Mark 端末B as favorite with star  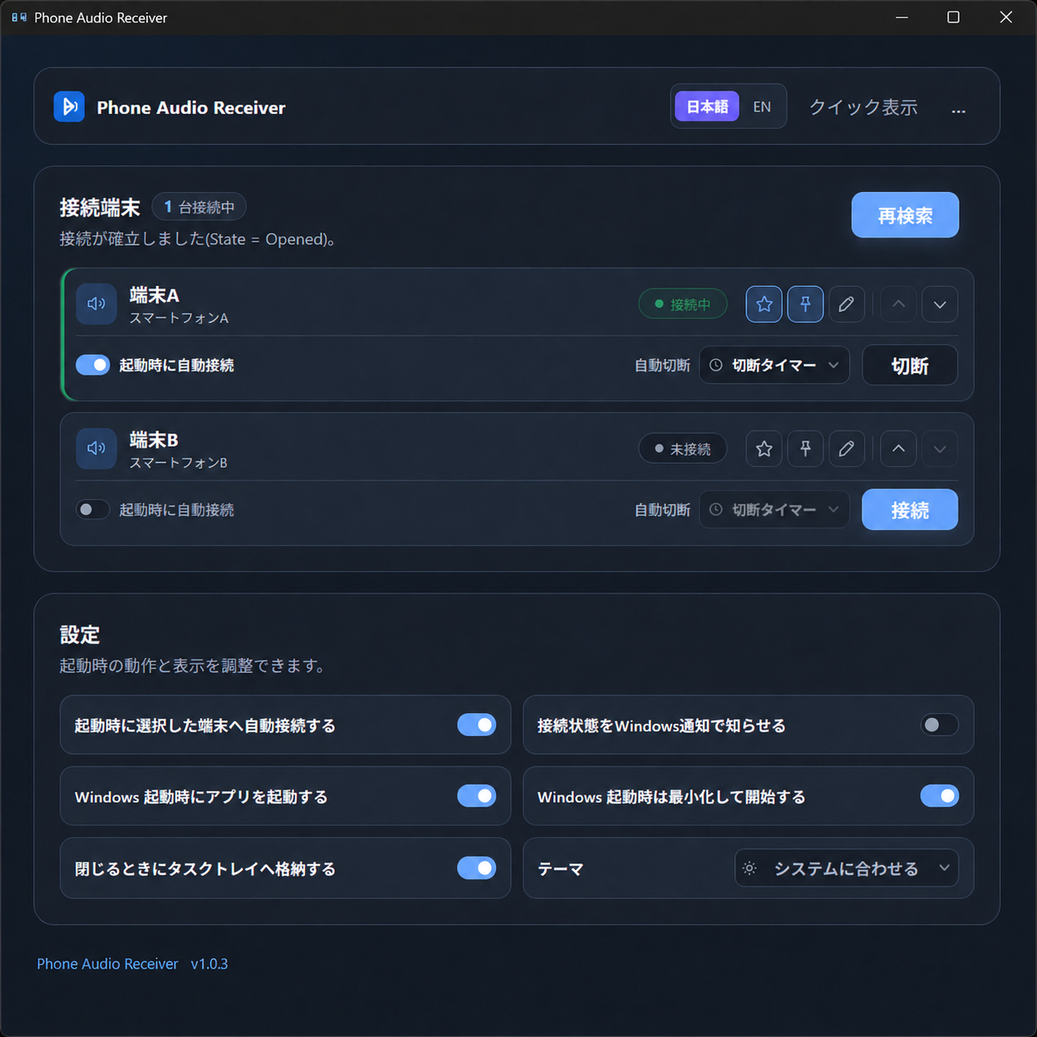pos(764,449)
